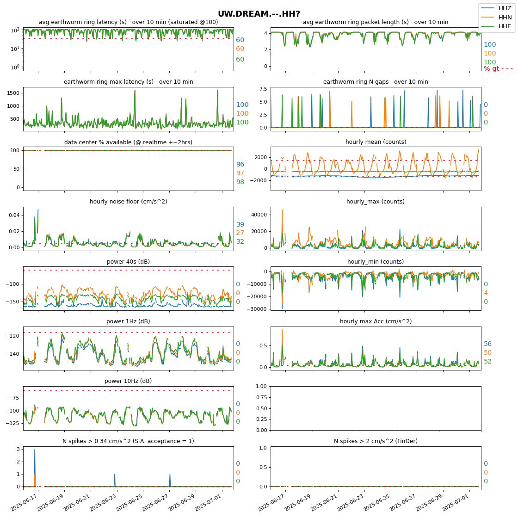Click the orange 27 value beside noise floor plot

pos(240,233)
